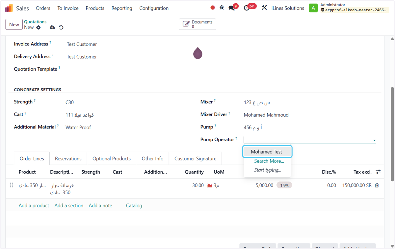395x249 pixels.
Task: Open the gear actions menu next to New
Action: point(39,27)
